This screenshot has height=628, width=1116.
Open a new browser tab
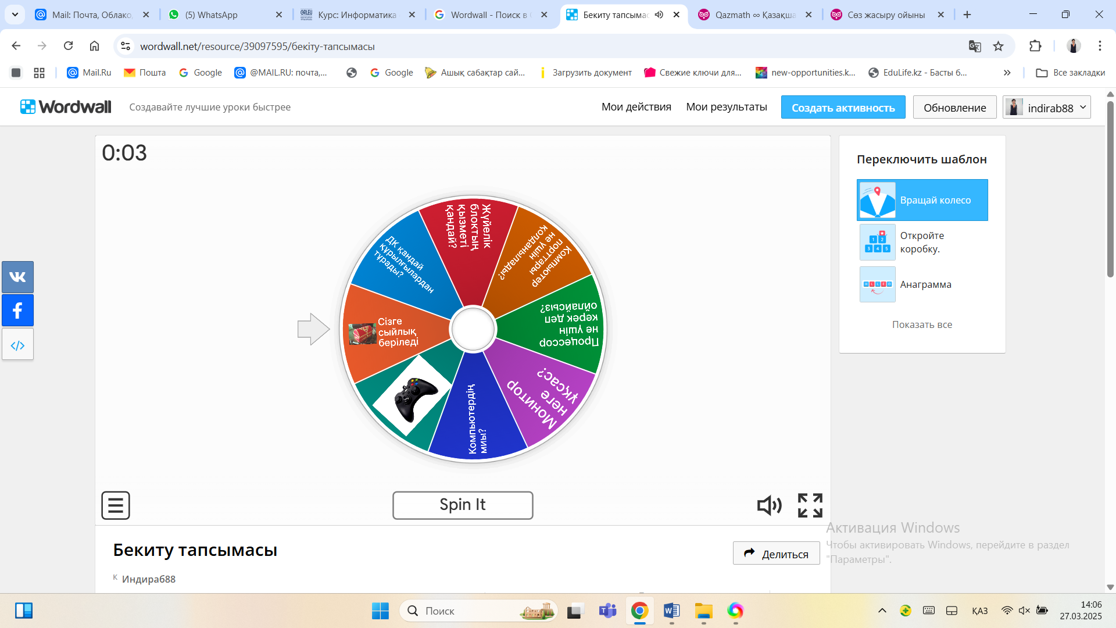click(x=967, y=15)
